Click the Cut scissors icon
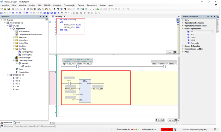The image size is (221, 132). [x=24, y=9]
